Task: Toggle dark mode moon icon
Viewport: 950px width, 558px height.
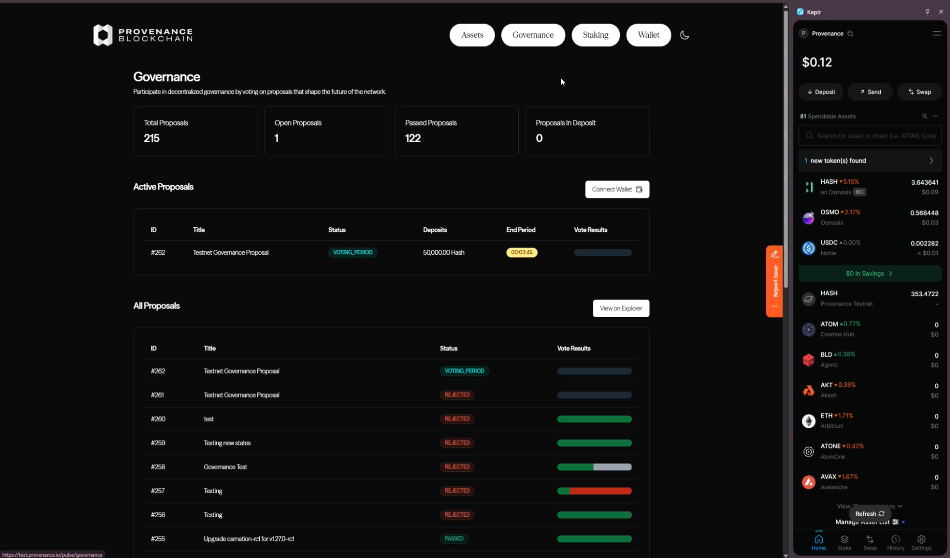Action: point(684,35)
